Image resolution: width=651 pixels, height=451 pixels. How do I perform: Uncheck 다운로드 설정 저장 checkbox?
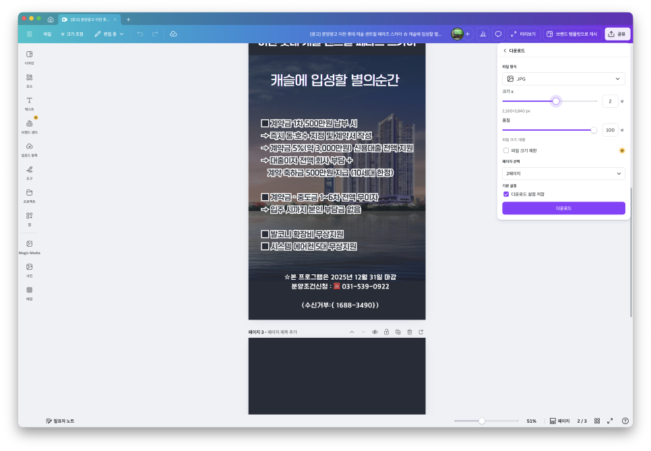coord(506,194)
